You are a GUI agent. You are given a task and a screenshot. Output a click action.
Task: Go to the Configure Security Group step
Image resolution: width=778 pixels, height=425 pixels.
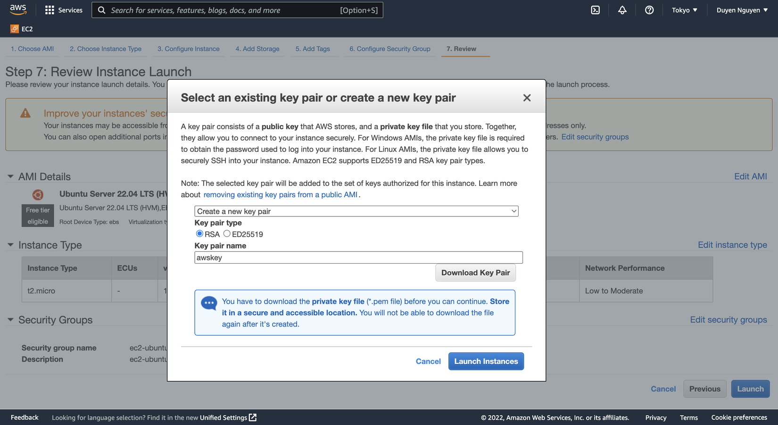(x=389, y=49)
